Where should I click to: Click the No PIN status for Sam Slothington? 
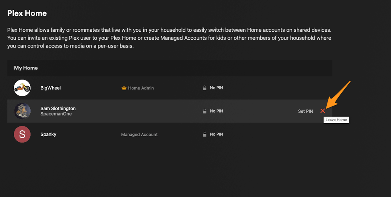coord(216,111)
